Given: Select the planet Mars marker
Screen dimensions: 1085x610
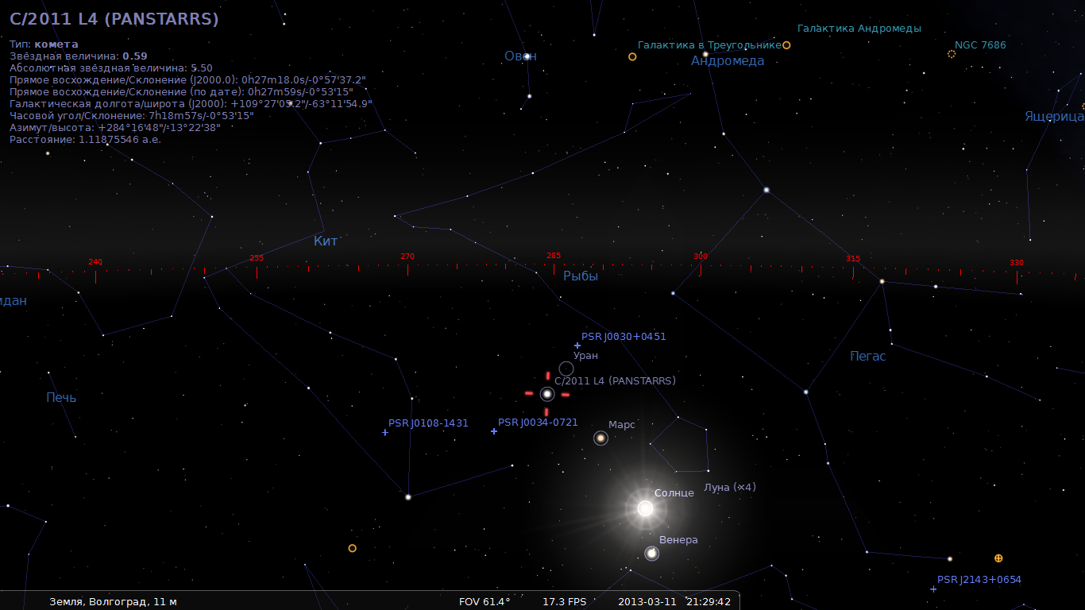Looking at the screenshot, I should click(x=600, y=438).
